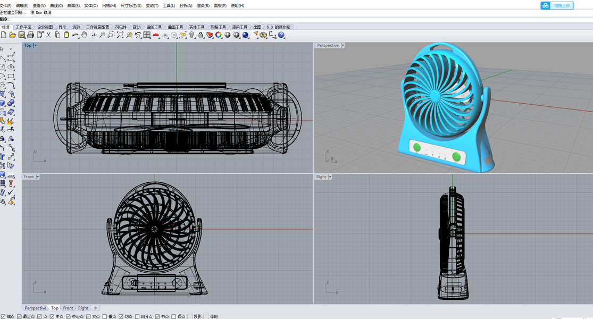The width and height of the screenshot is (593, 319).
Task: Open the 文件(F) menu
Action: pos(6,6)
